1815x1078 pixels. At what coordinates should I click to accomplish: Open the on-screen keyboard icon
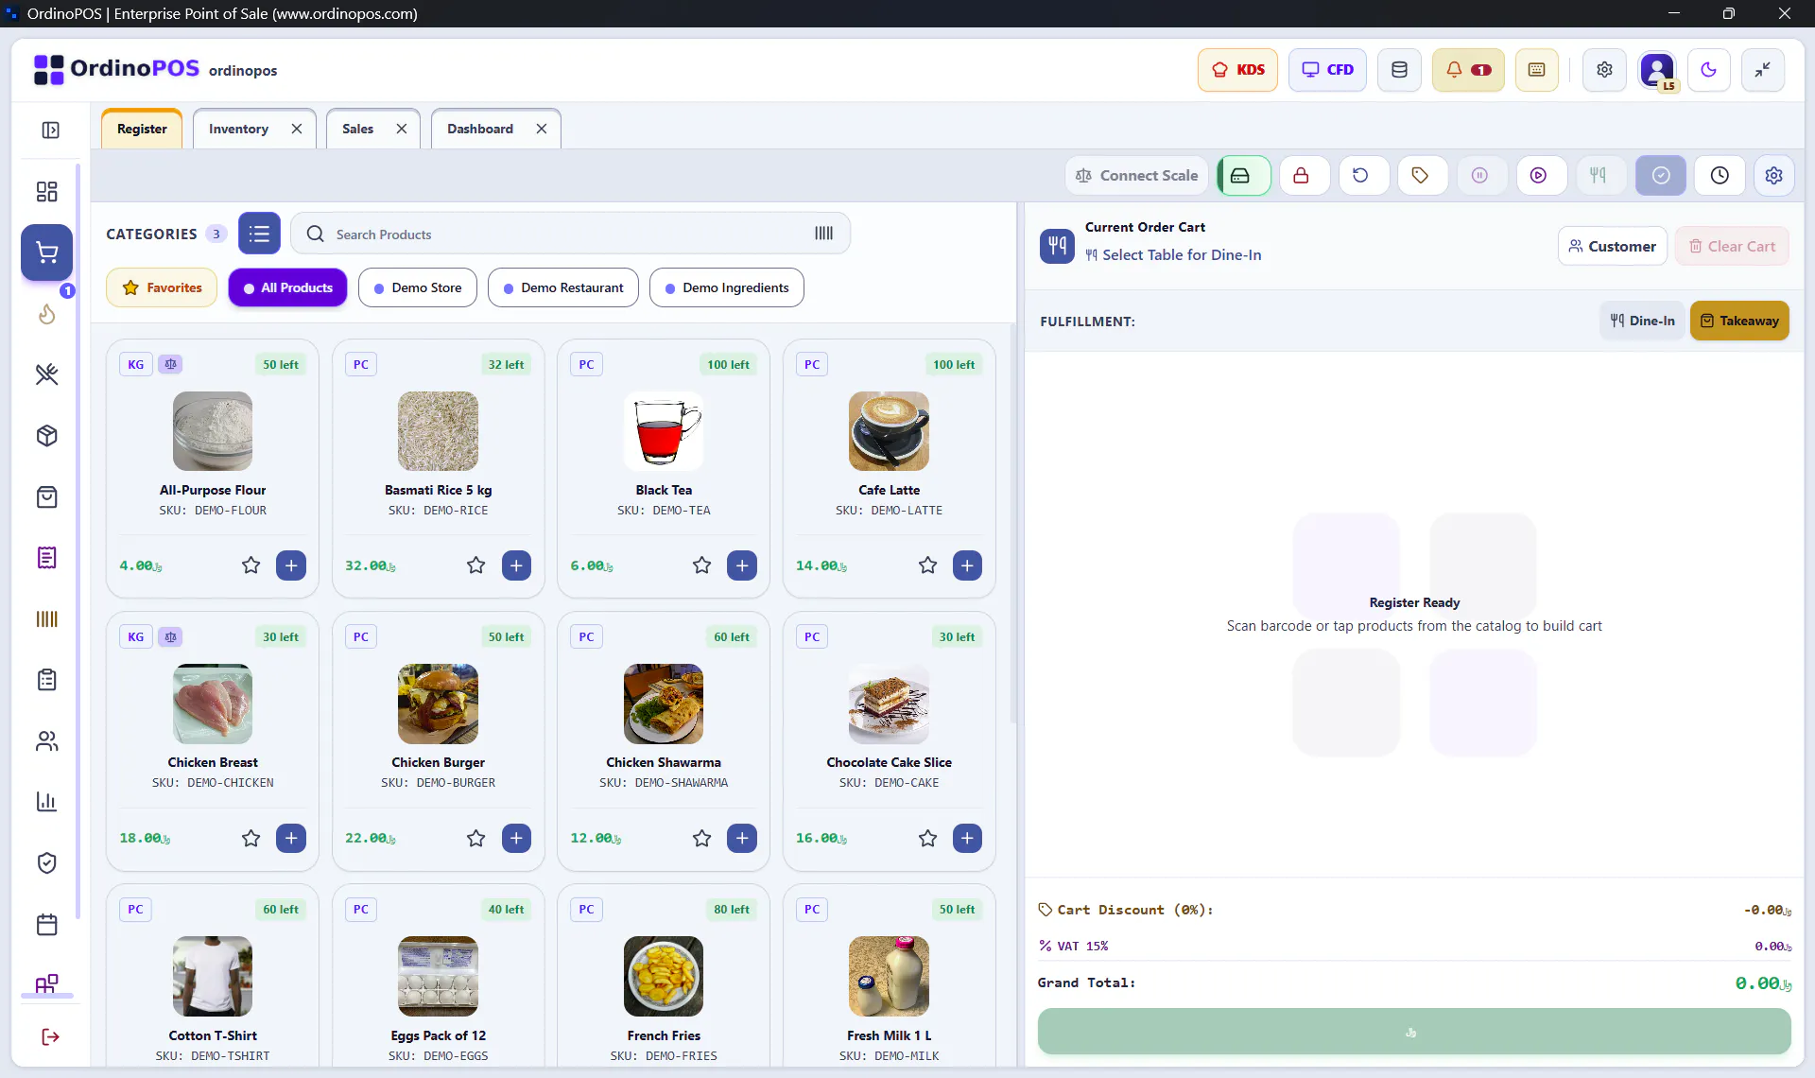(x=1536, y=70)
